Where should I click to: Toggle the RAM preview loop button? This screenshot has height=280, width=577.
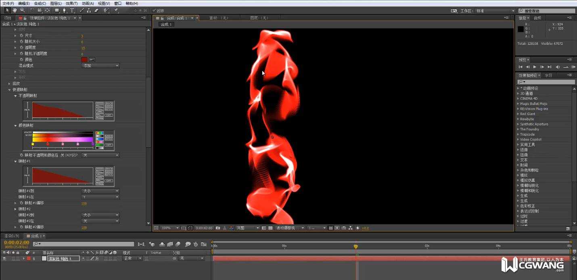566,67
